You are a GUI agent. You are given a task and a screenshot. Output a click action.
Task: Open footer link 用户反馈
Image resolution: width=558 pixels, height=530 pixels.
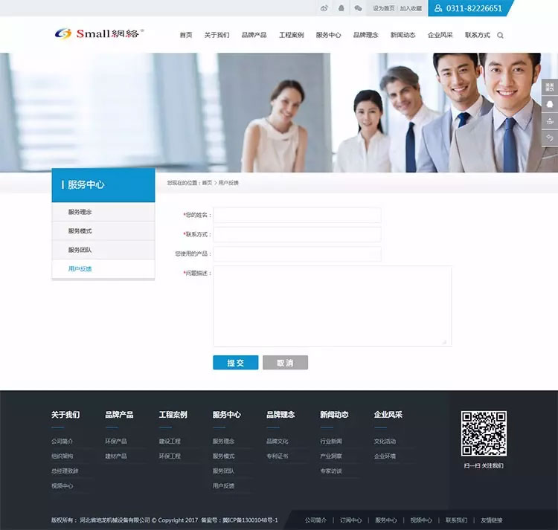pos(223,486)
